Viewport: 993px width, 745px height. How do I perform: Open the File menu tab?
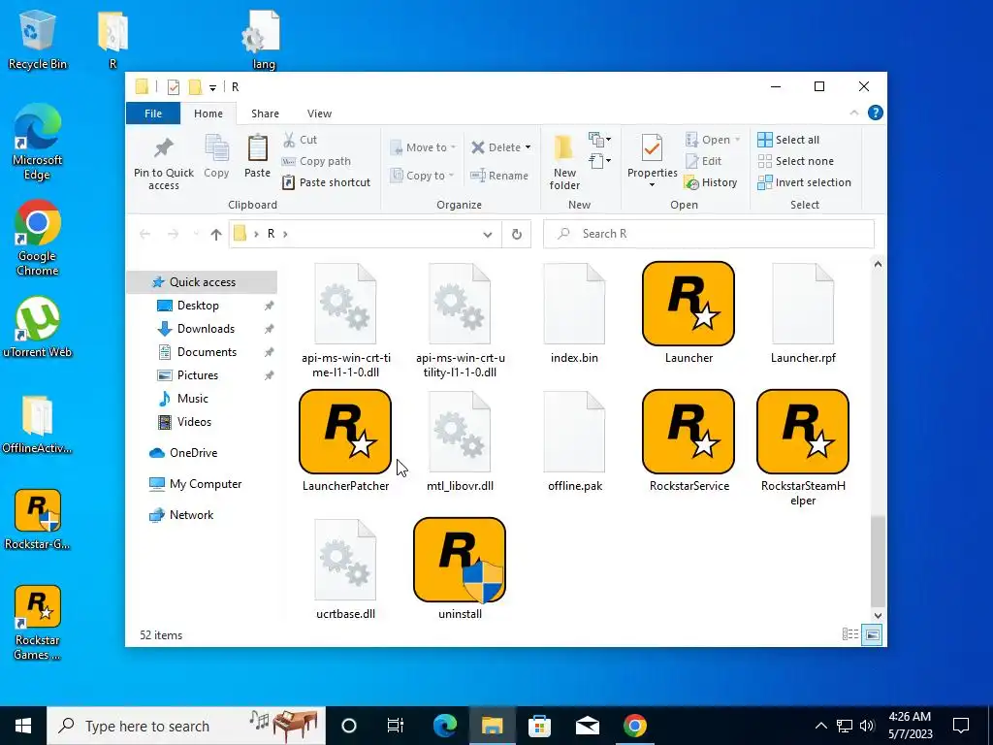click(x=153, y=113)
